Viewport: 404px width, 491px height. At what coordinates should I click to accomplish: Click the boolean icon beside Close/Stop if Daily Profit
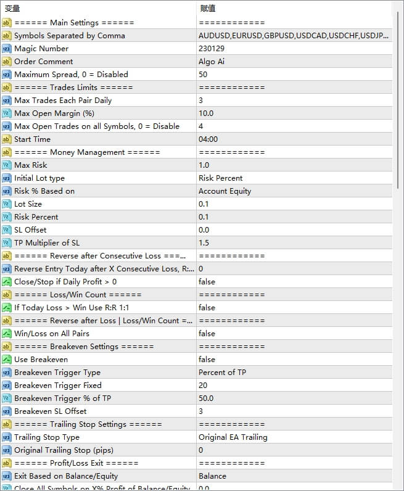click(6, 281)
